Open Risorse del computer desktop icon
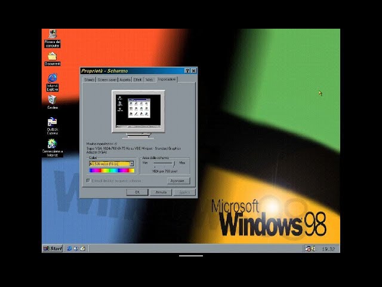The height and width of the screenshot is (287, 382). coord(53,38)
